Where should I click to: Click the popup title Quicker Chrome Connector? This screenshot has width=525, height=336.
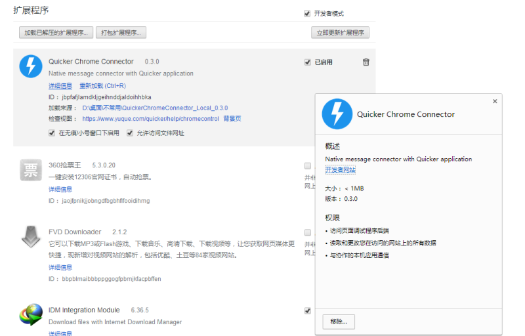pos(406,114)
